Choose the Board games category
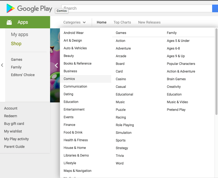The width and height of the screenshot is (218, 178). pos(120,64)
